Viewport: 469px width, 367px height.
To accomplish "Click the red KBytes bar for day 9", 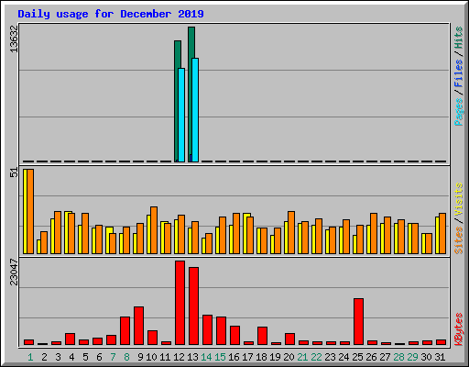I will pos(138,326).
